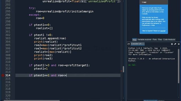Open the Code Analysis tab
181x101 pixels.
point(169,40)
